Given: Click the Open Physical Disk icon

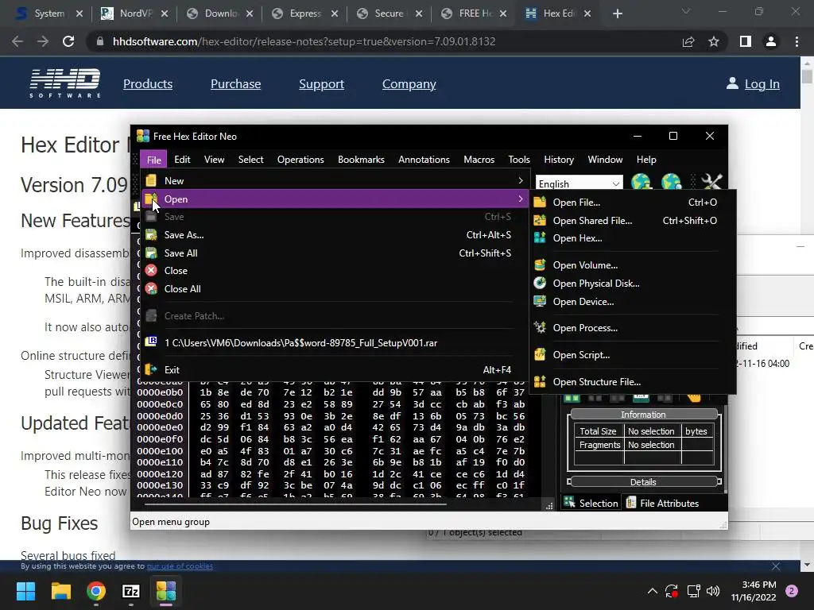Looking at the screenshot, I should tap(540, 283).
